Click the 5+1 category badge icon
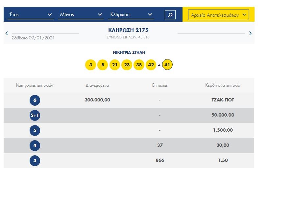Screen dimensions: 294x197 35,115
